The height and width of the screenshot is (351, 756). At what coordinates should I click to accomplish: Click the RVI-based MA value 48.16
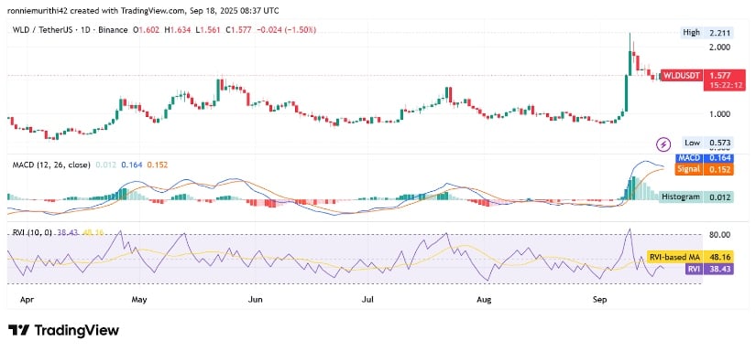(718, 257)
